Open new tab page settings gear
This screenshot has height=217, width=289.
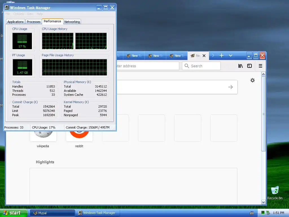253,80
